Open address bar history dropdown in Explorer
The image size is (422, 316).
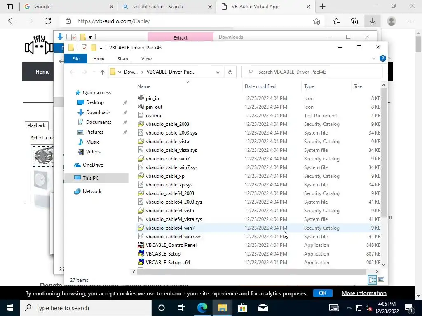pos(218,72)
